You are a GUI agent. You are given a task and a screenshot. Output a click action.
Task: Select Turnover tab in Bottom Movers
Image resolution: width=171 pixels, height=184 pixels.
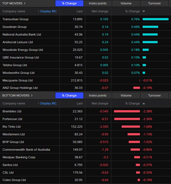coord(154,96)
